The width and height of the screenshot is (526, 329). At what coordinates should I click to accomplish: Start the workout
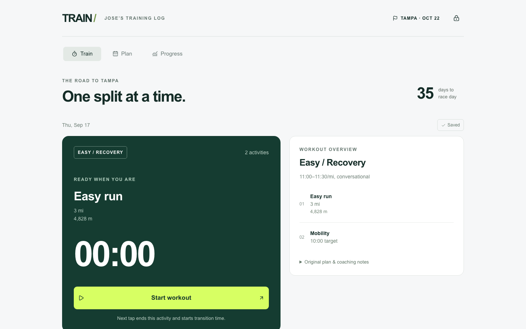point(171,298)
